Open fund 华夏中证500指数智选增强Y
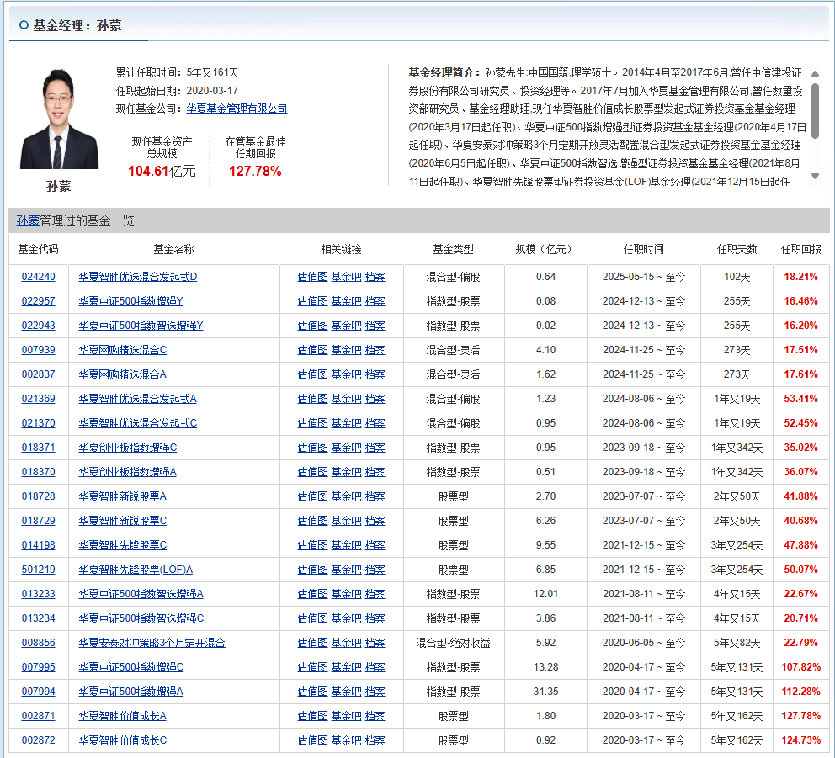 tap(141, 326)
